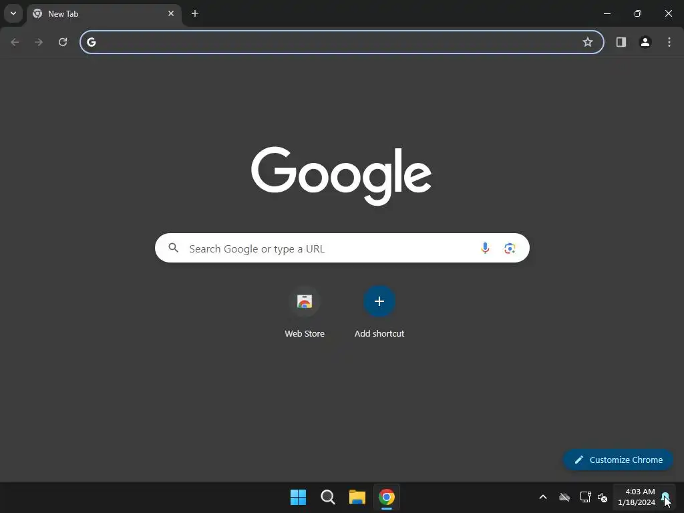Click the search box magnifier icon
684x513 pixels.
[x=173, y=248]
